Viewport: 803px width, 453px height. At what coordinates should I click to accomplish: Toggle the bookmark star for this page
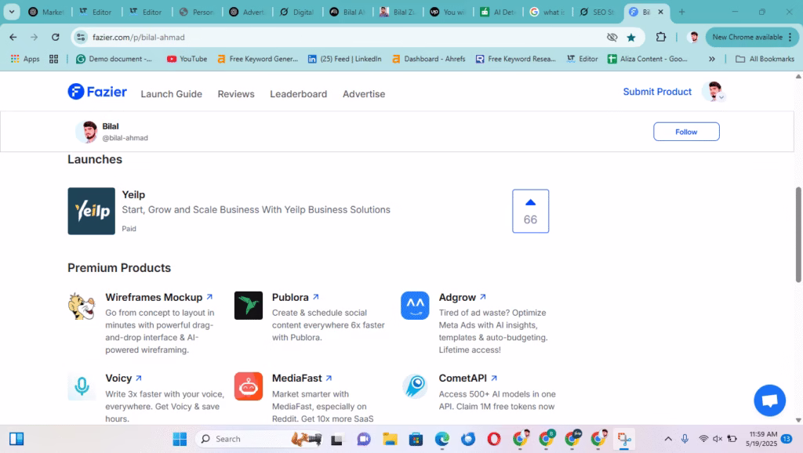(631, 38)
